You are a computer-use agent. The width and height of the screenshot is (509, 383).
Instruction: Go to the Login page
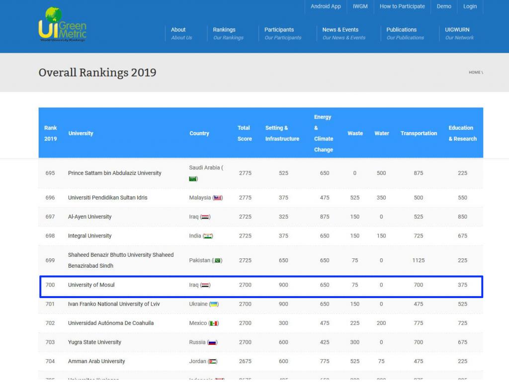[470, 6]
